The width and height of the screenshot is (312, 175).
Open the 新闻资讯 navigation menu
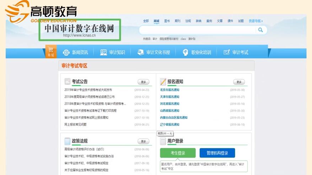(x=80, y=52)
